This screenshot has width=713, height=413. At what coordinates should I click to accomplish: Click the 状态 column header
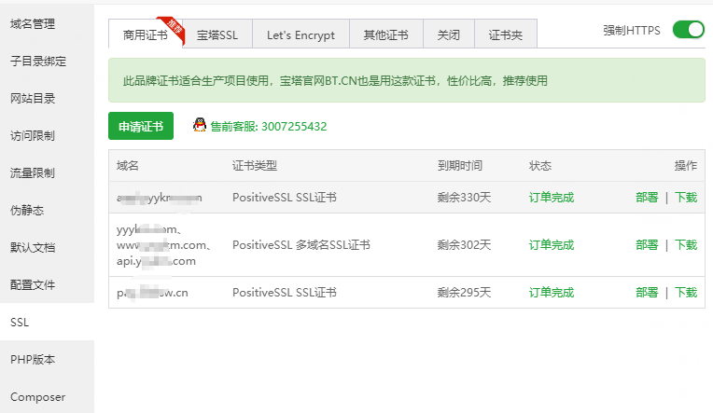tap(540, 165)
